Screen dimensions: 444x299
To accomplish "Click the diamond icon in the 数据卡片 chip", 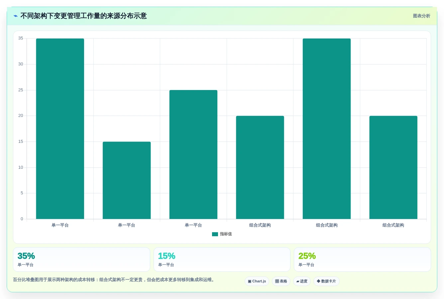I will pyautogui.click(x=318, y=281).
